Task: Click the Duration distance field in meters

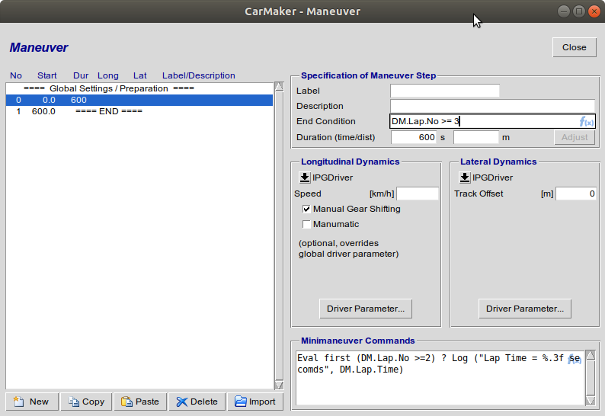Action: tap(476, 137)
